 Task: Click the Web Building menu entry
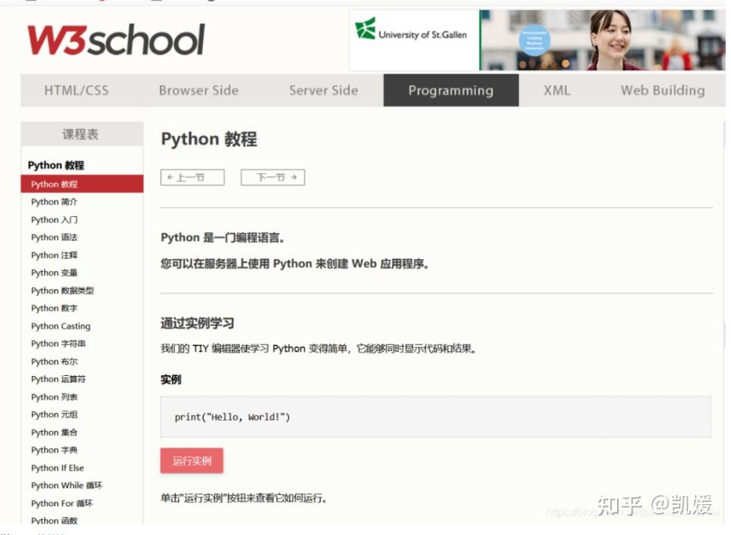coord(662,90)
